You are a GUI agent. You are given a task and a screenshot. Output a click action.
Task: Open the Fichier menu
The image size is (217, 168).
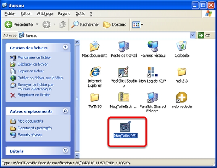coord(10,14)
